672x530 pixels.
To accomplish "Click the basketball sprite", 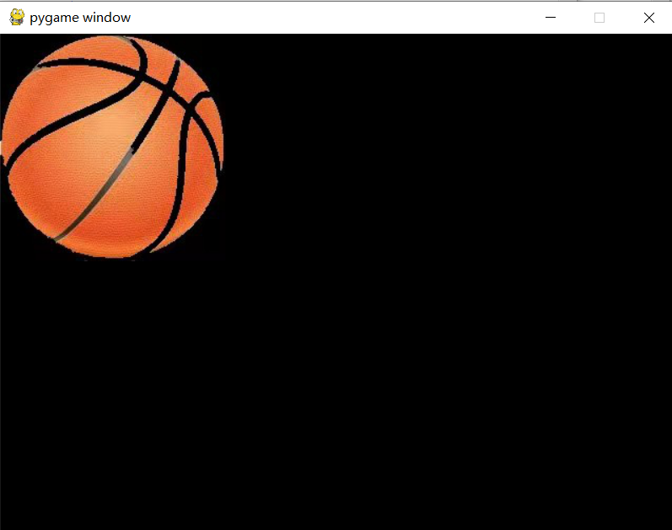I will [113, 147].
